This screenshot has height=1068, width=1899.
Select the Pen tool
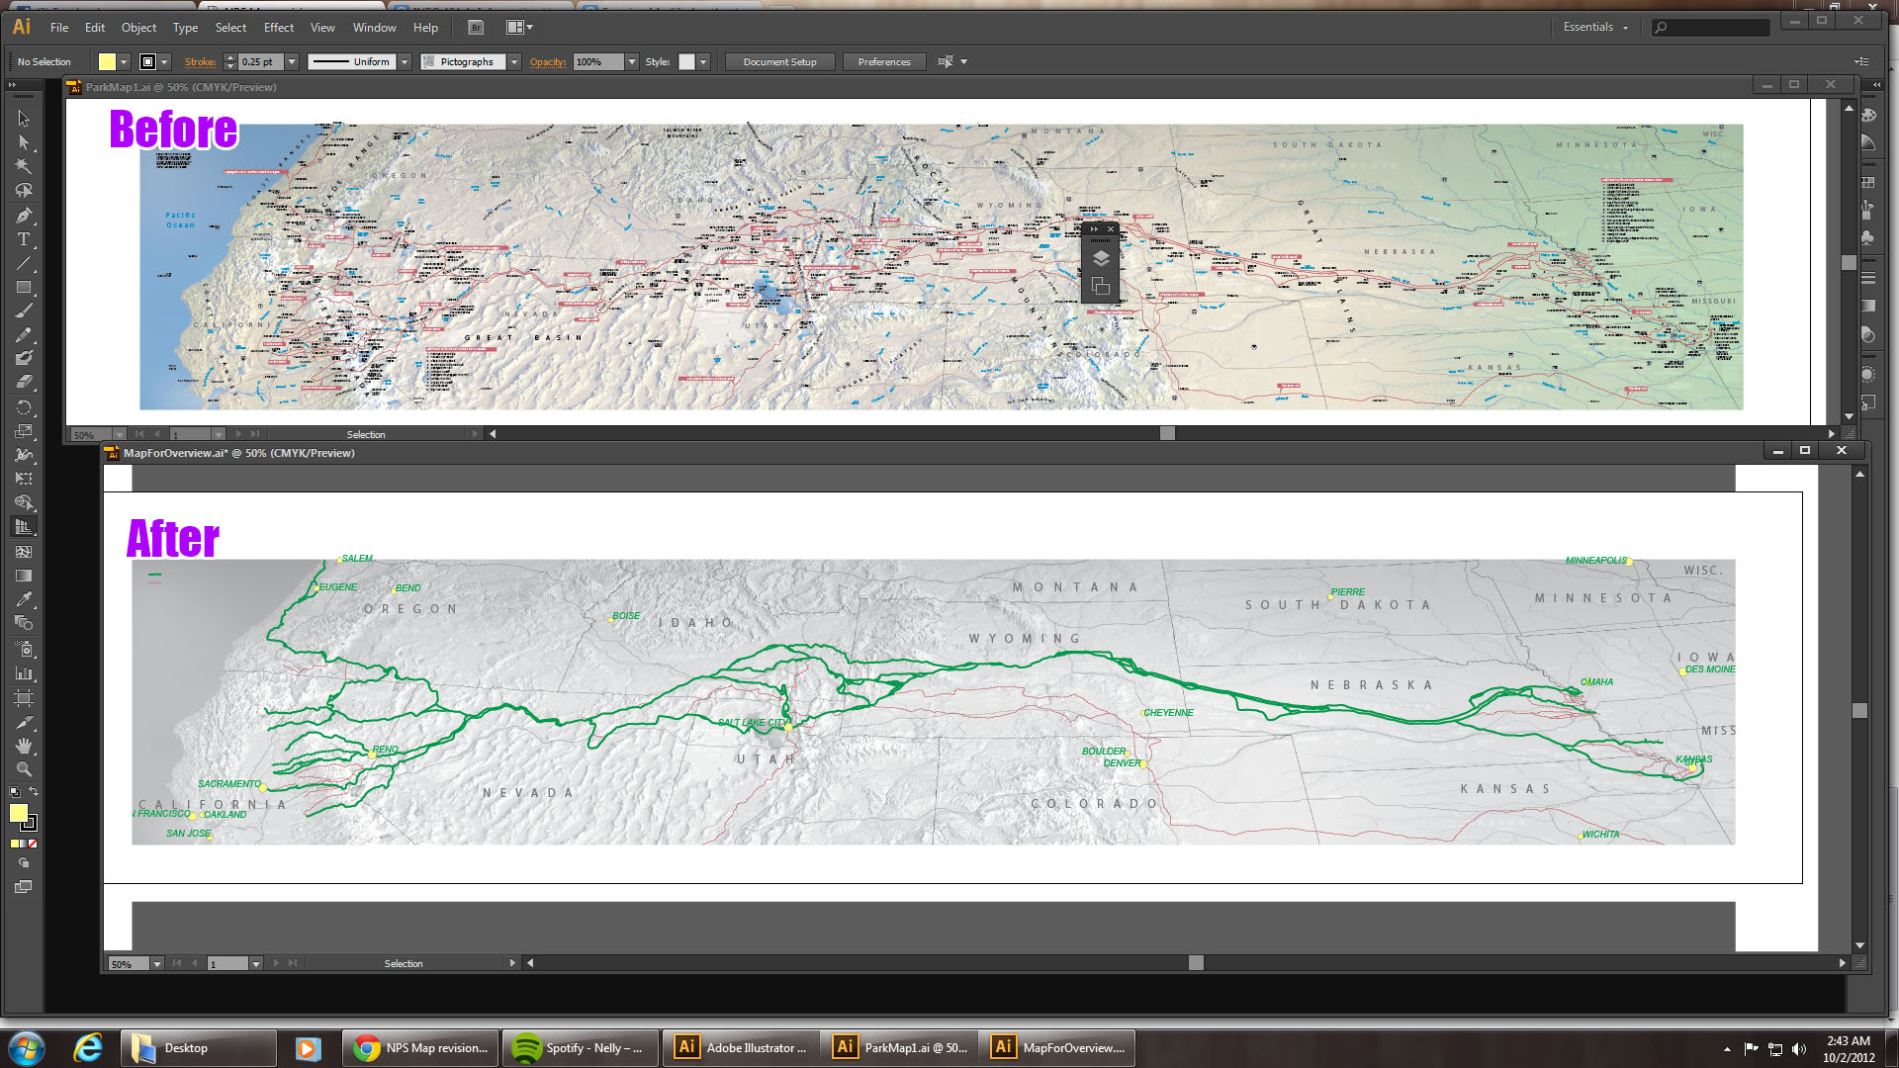pos(22,217)
